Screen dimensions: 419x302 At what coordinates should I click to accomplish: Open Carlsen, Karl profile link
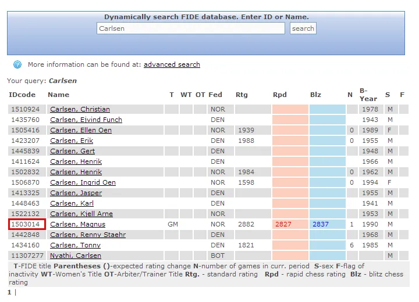coord(72,203)
